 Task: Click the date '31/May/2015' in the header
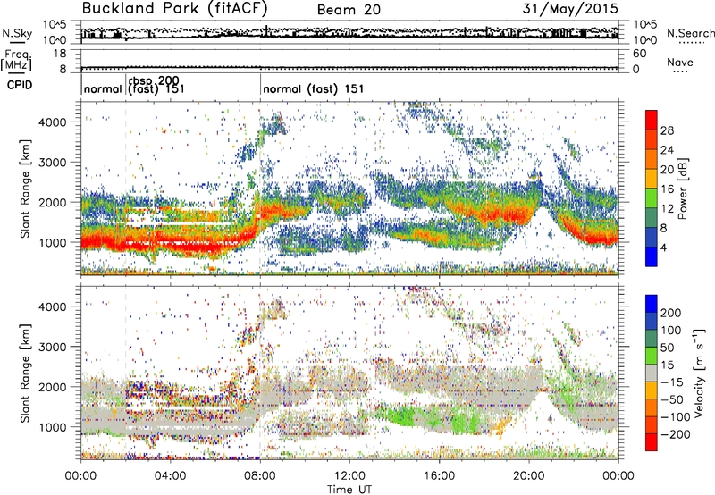570,9
